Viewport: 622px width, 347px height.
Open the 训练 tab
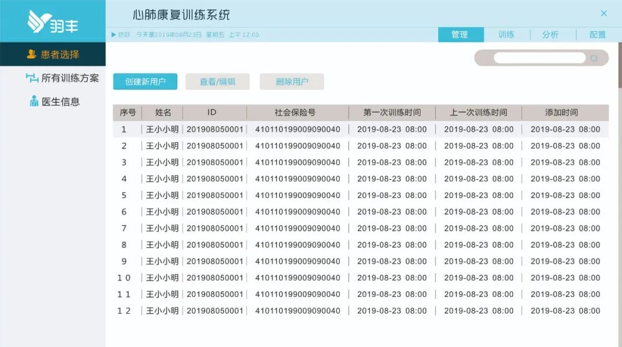point(506,35)
